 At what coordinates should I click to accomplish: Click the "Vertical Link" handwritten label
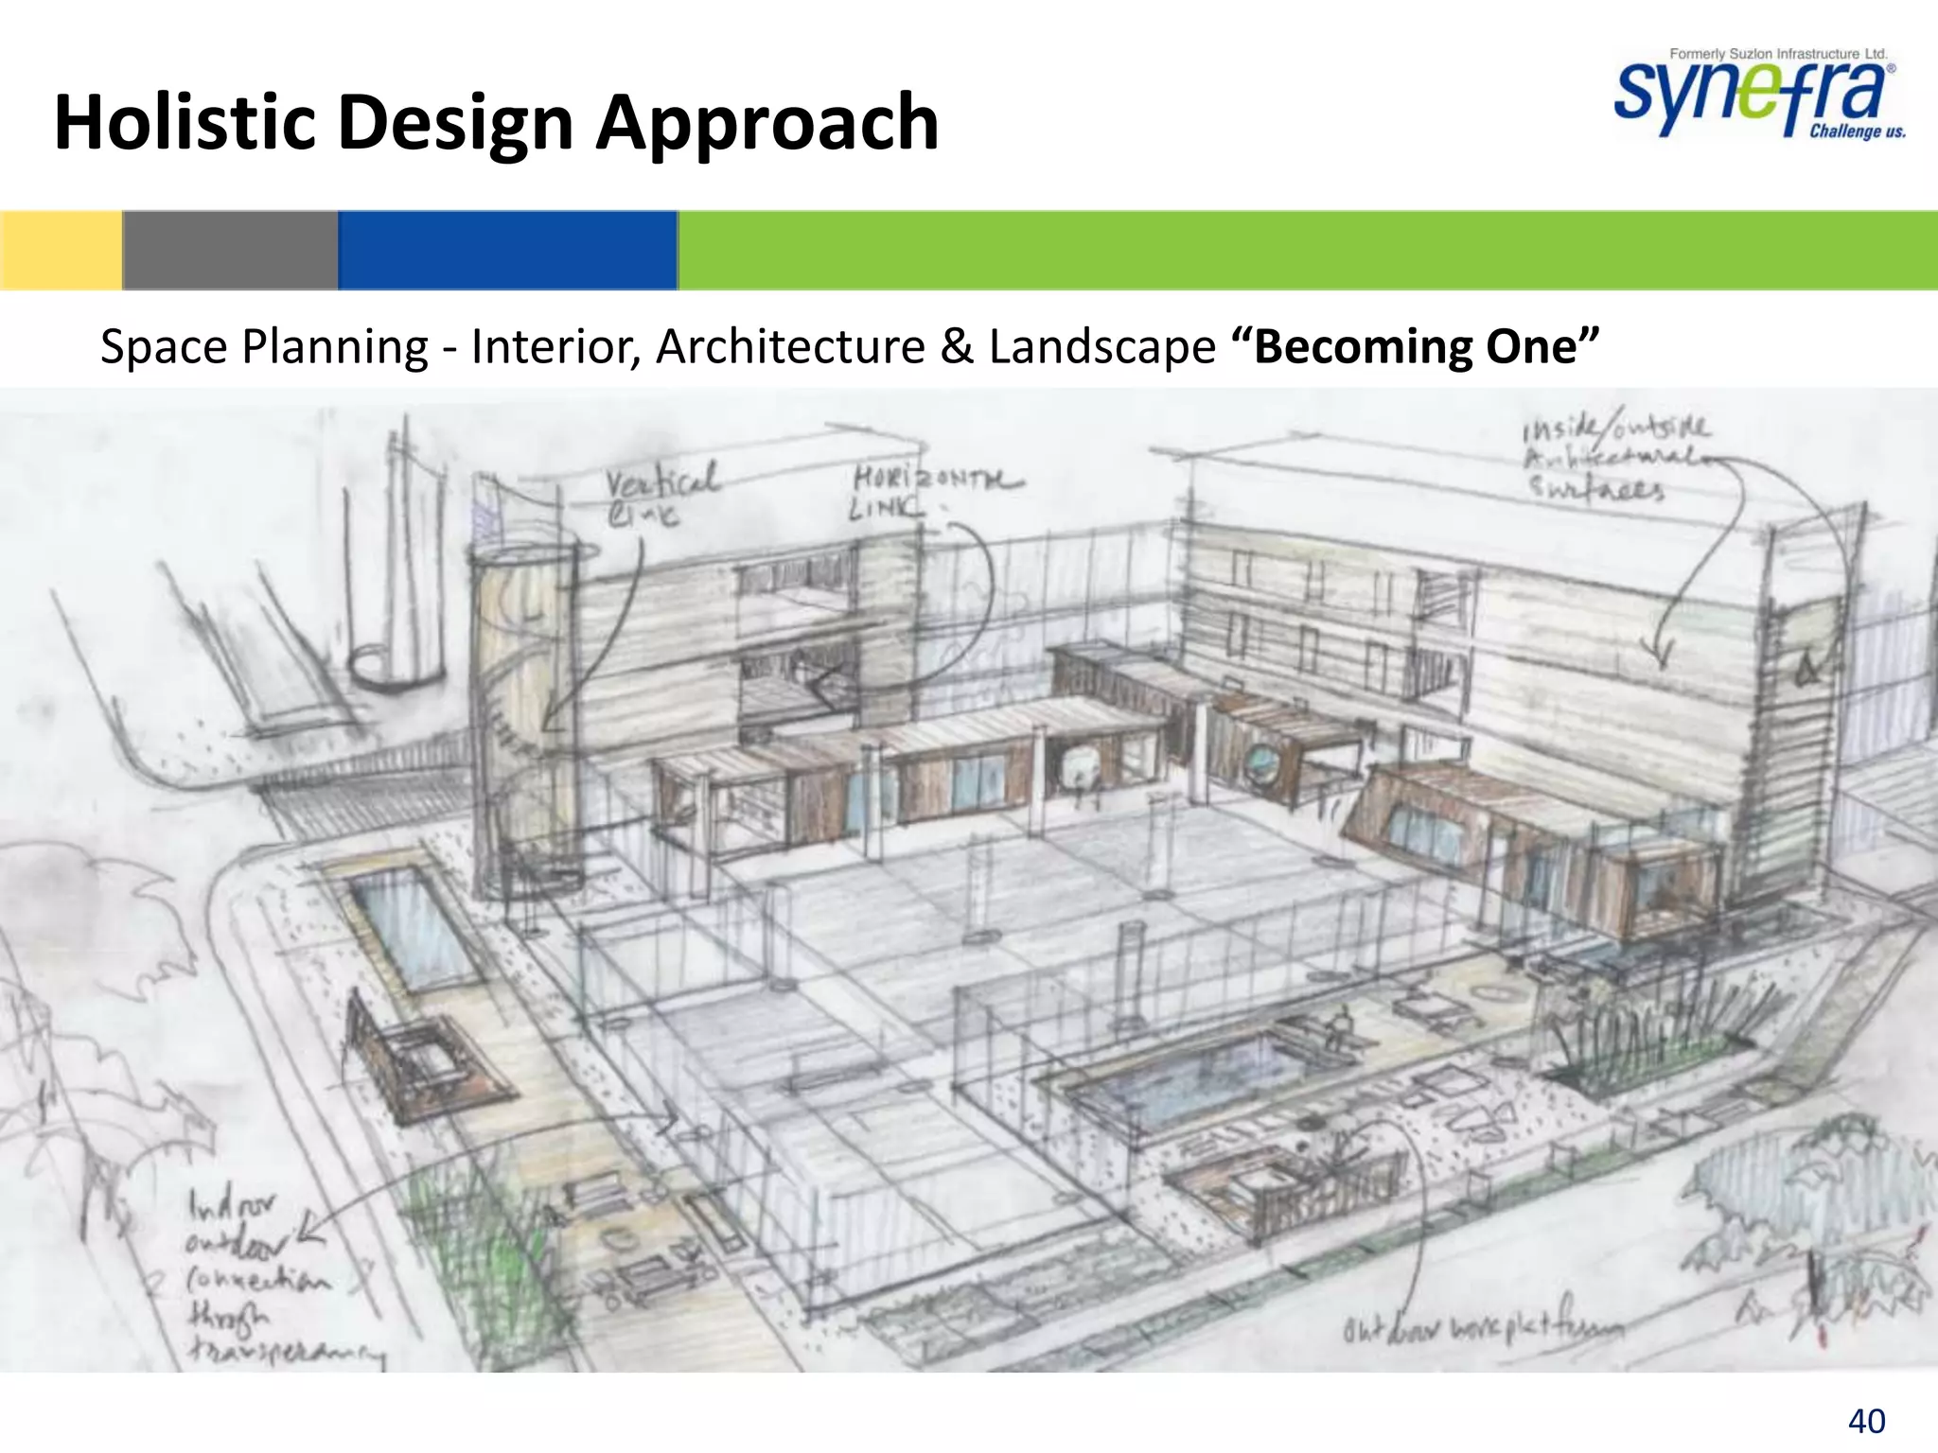[x=660, y=494]
